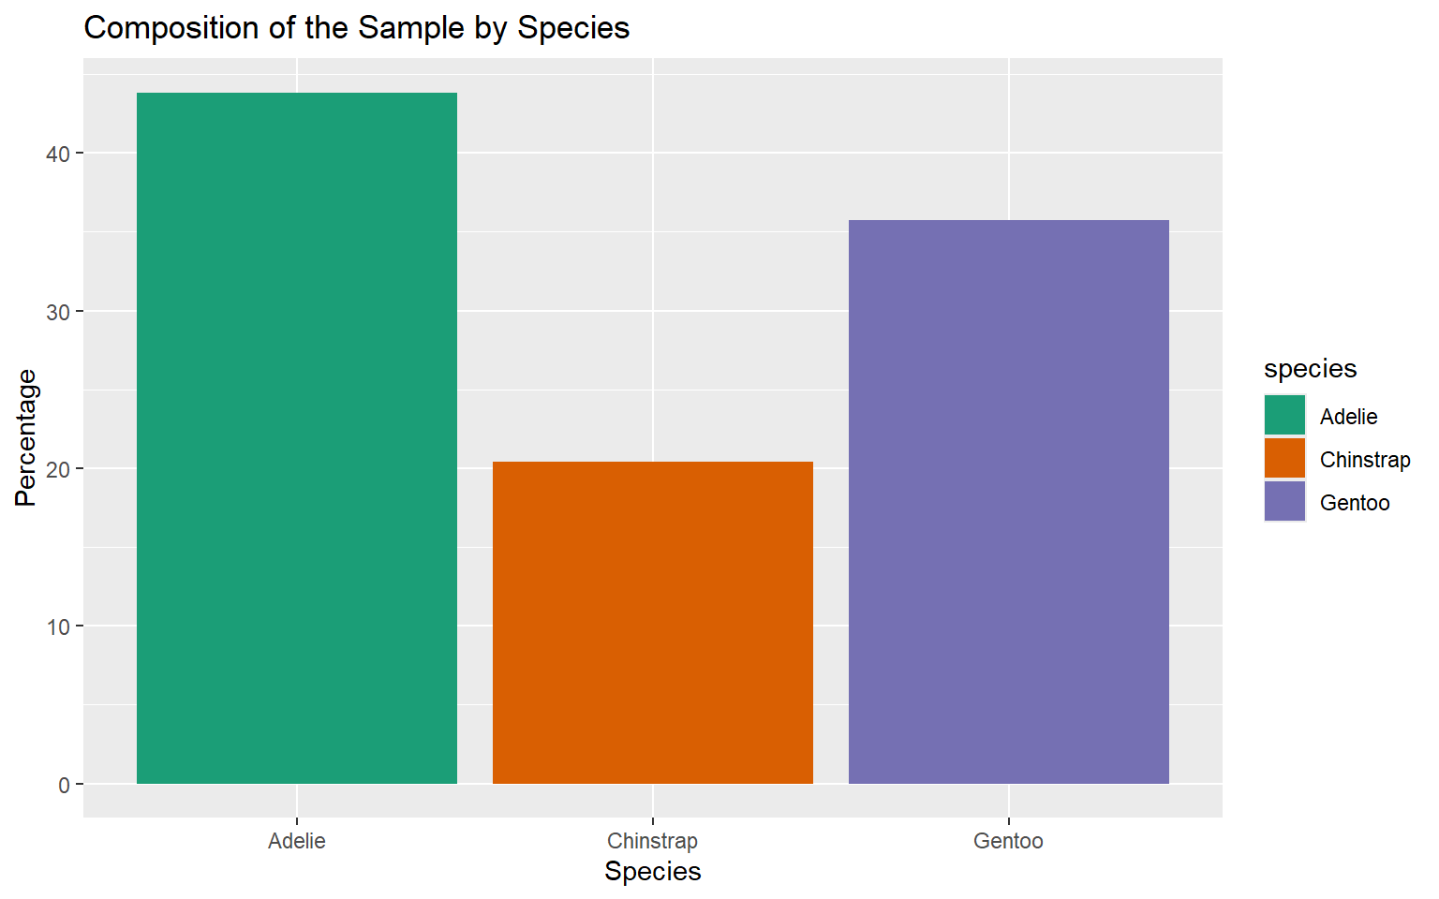Click the y-axis tick label 40

[58, 155]
